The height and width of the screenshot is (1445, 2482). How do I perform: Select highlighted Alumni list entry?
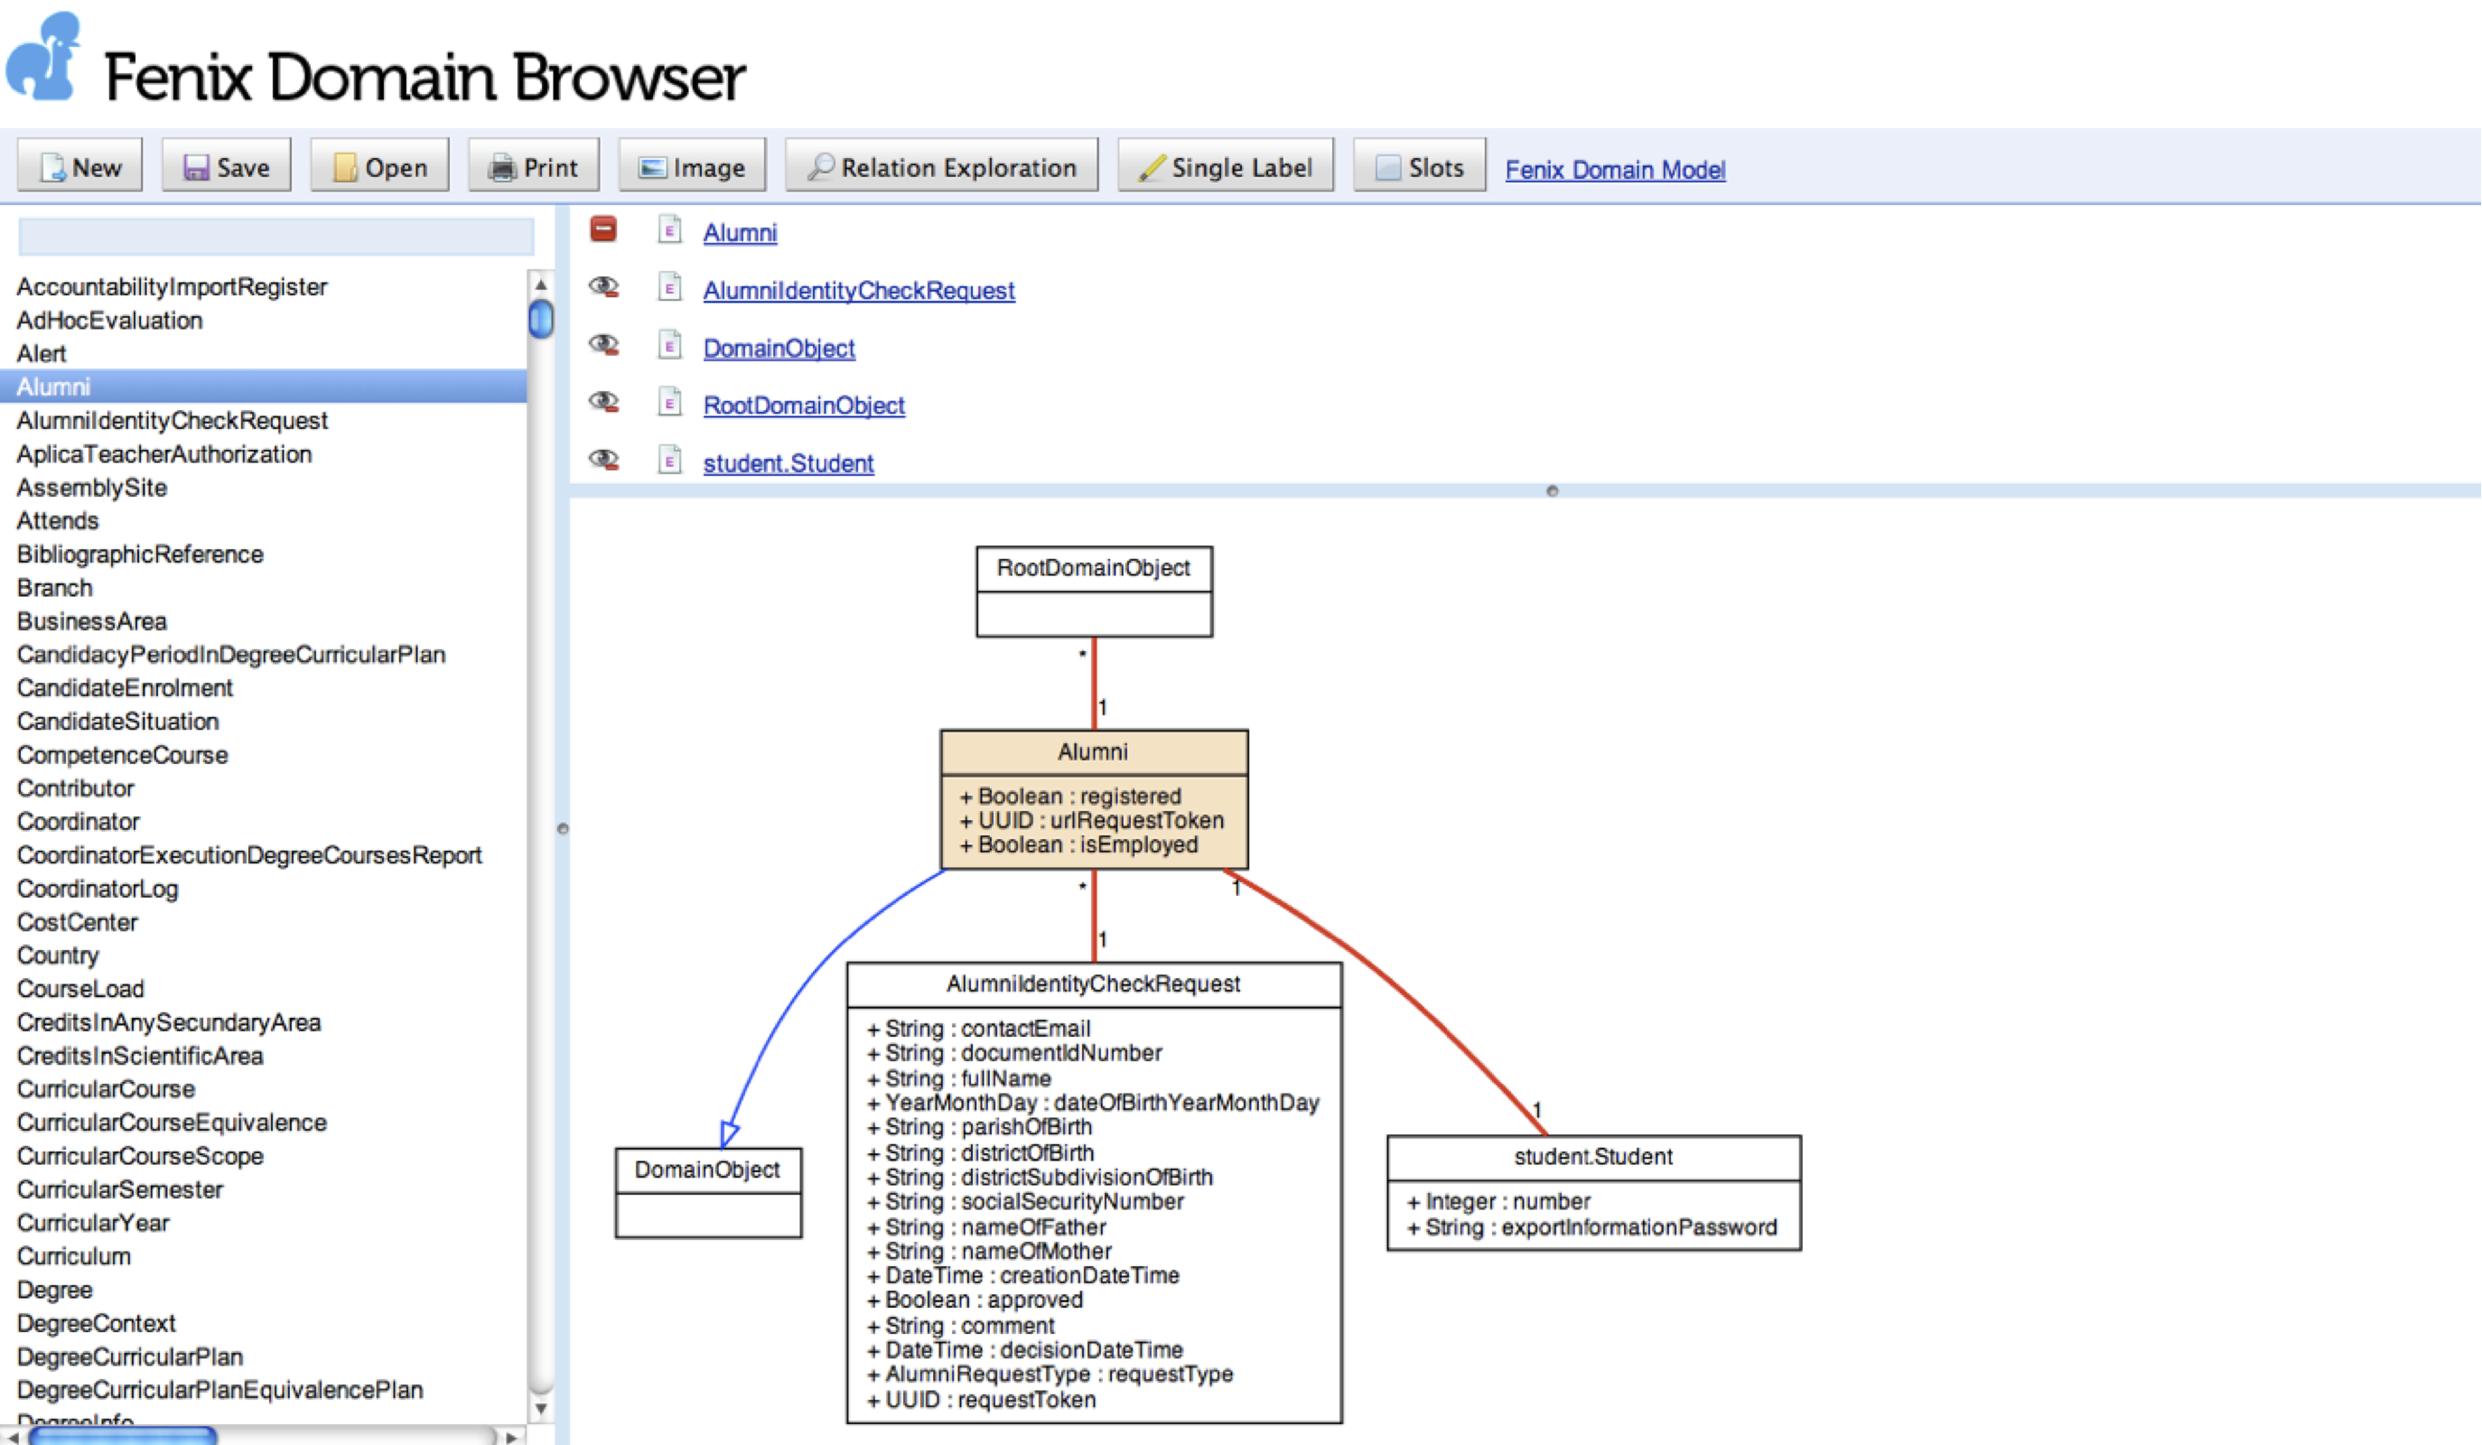(263, 387)
